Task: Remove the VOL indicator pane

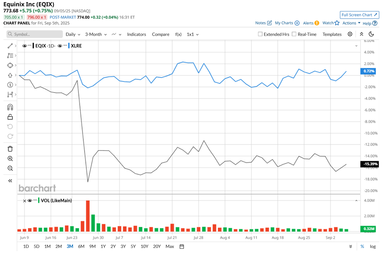Action: [24, 201]
